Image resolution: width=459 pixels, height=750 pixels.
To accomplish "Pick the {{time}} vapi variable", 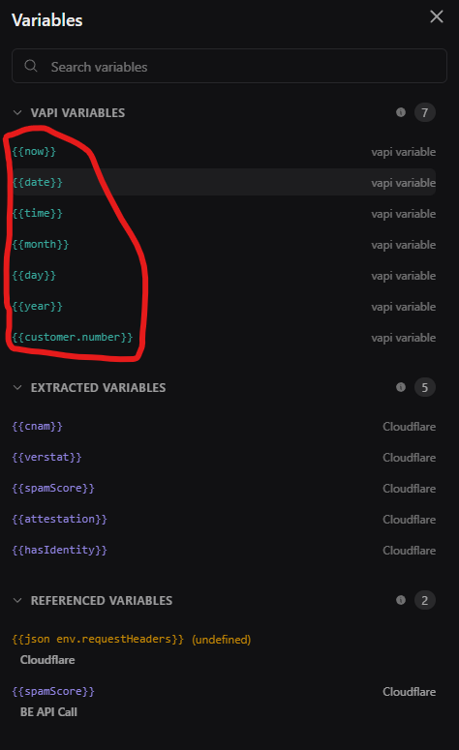I will pos(224,213).
